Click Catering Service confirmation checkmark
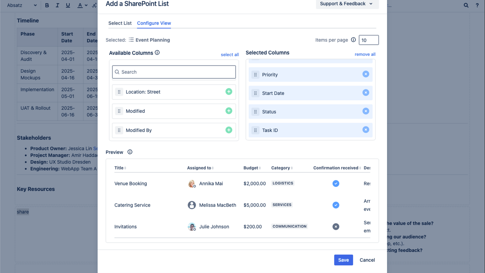Screen dimensions: 485x273 point(336,205)
